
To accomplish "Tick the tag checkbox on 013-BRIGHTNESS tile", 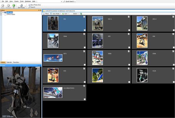I will click(x=85, y=99).
